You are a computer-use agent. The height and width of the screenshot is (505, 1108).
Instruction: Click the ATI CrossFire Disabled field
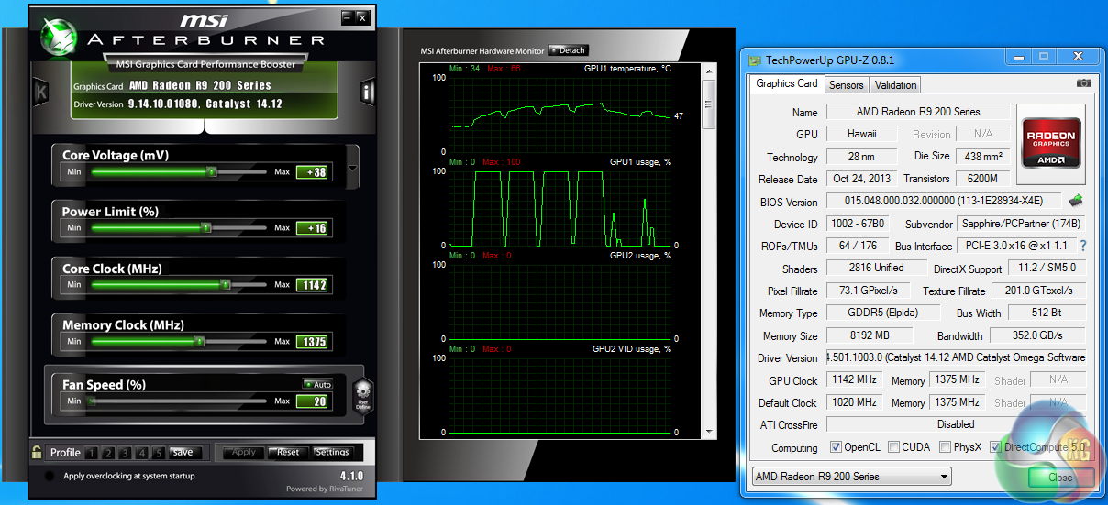pos(957,424)
